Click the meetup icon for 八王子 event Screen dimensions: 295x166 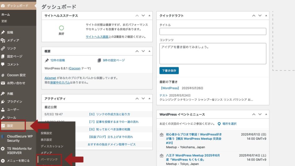tap(162, 156)
